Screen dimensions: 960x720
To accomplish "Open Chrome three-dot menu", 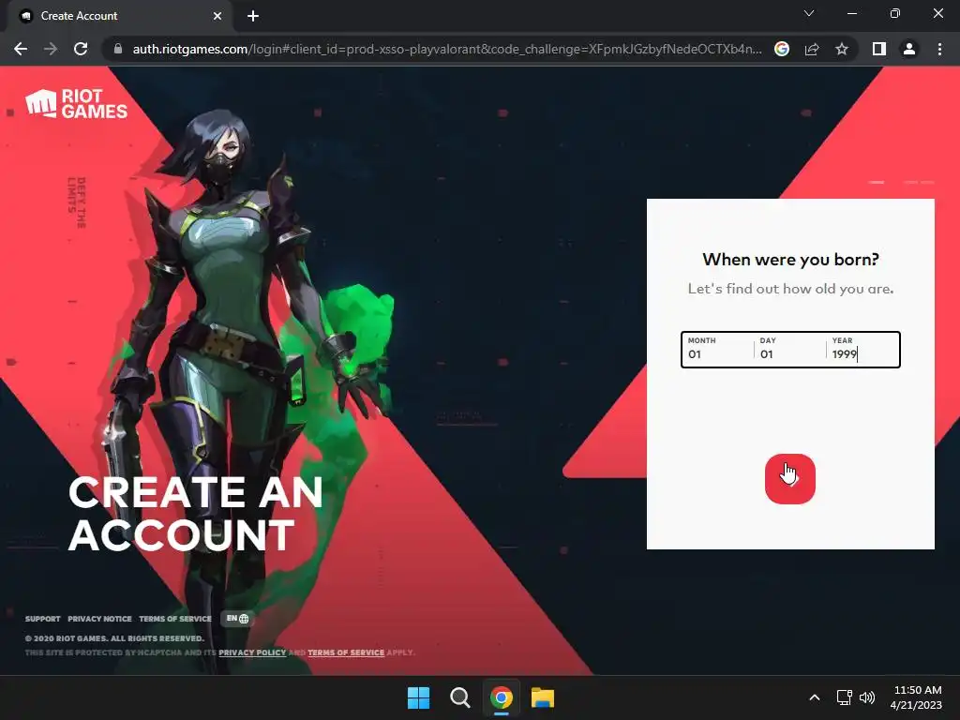I will [939, 49].
